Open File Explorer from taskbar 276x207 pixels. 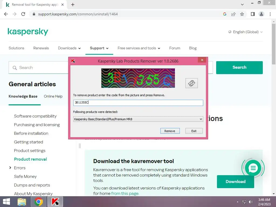click(x=22, y=202)
